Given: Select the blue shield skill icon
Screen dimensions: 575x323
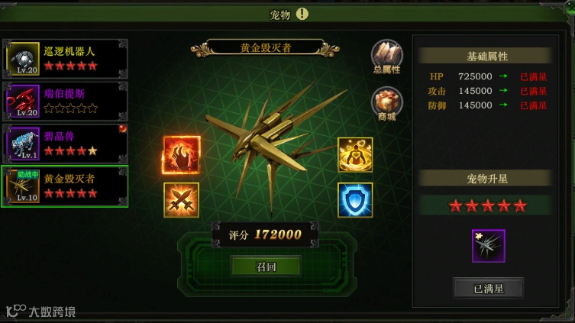Looking at the screenshot, I should 355,200.
